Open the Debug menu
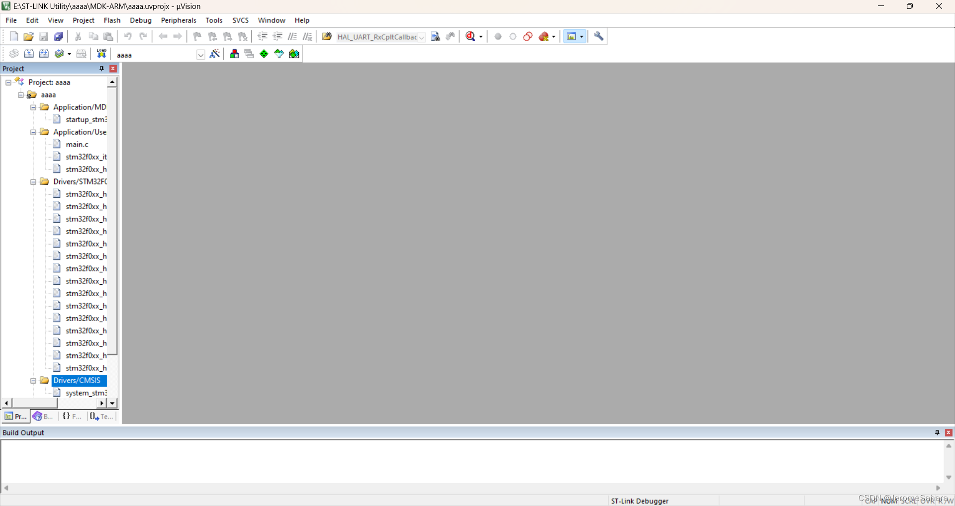This screenshot has width=955, height=506. [x=141, y=20]
